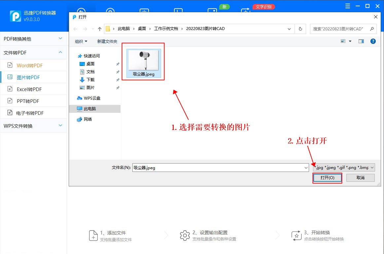The width and height of the screenshot is (384, 254).
Task: Open the change view options dropdown
Action: 351,41
